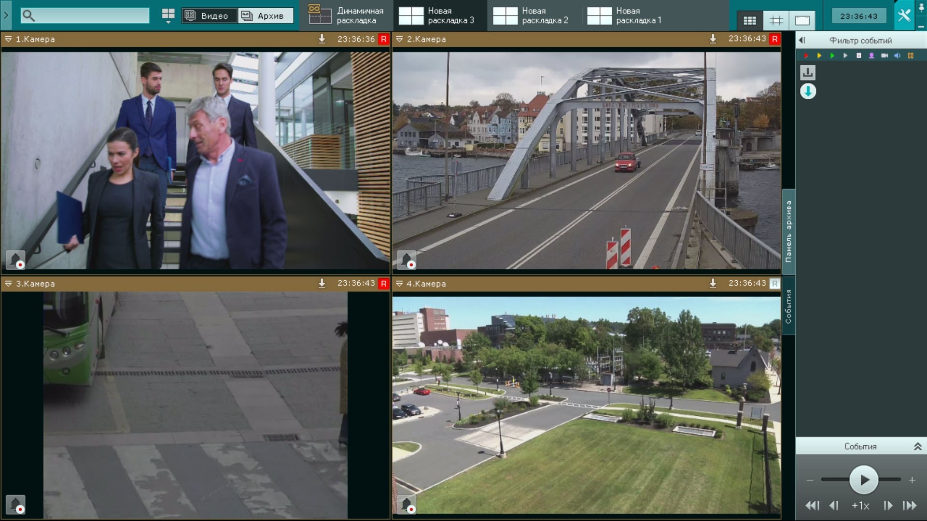Open the settings wrench tool icon
This screenshot has height=521, width=927.
point(904,15)
